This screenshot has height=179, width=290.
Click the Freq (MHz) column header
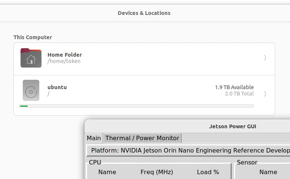(157, 172)
